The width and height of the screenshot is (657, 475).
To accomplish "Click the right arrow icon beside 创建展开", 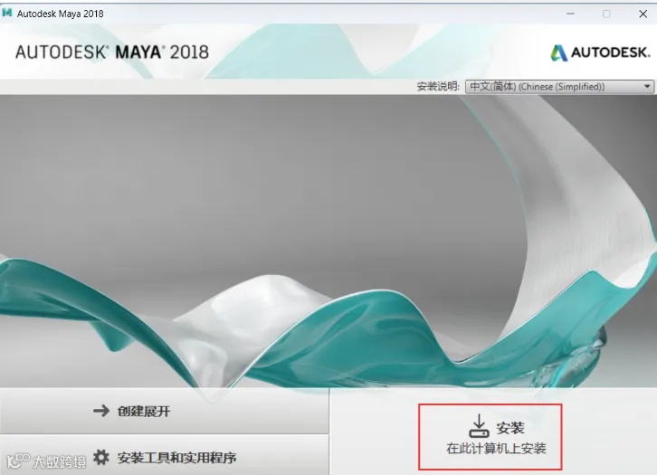I will (x=101, y=411).
